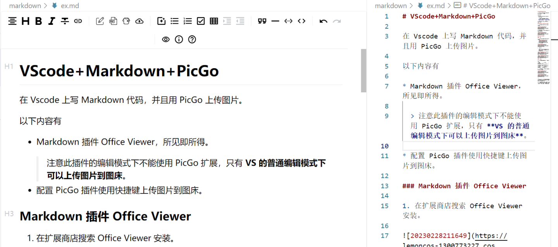Apply italic formatting
Screen dimensions: 558x247
51,21
